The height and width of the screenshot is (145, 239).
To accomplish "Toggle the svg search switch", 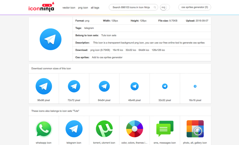I will click(x=165, y=7).
